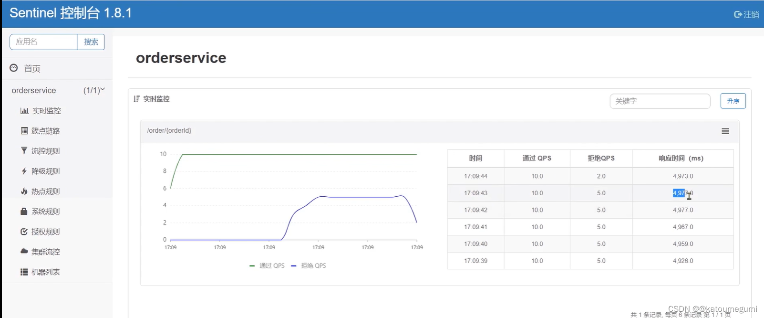Click the 4,959.0 response time cell

(683, 244)
